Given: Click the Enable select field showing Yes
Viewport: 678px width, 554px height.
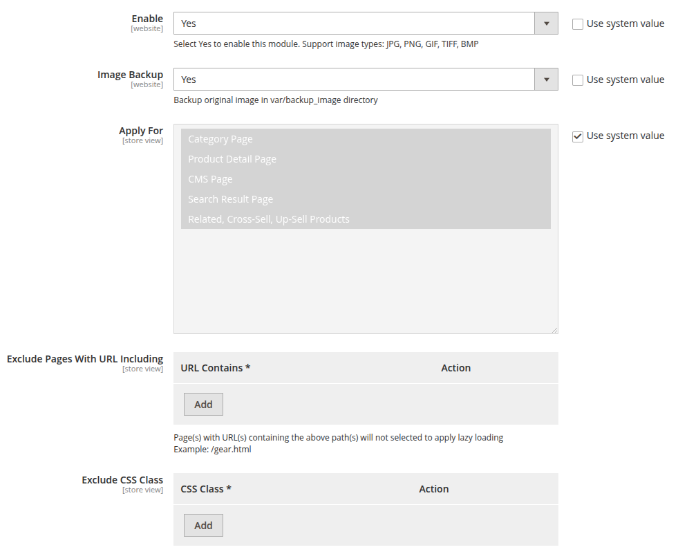Looking at the screenshot, I should (354, 24).
